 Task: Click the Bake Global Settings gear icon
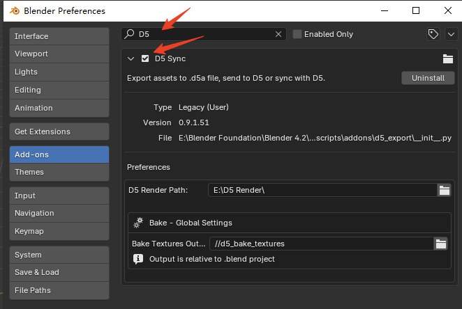point(138,223)
